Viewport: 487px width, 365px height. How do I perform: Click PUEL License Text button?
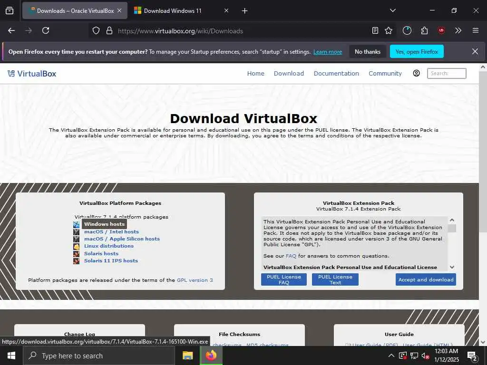tap(335, 279)
